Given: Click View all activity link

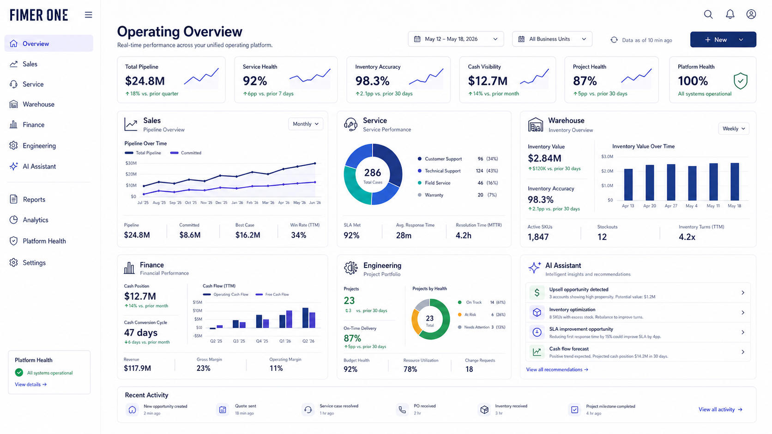Looking at the screenshot, I should pos(720,410).
